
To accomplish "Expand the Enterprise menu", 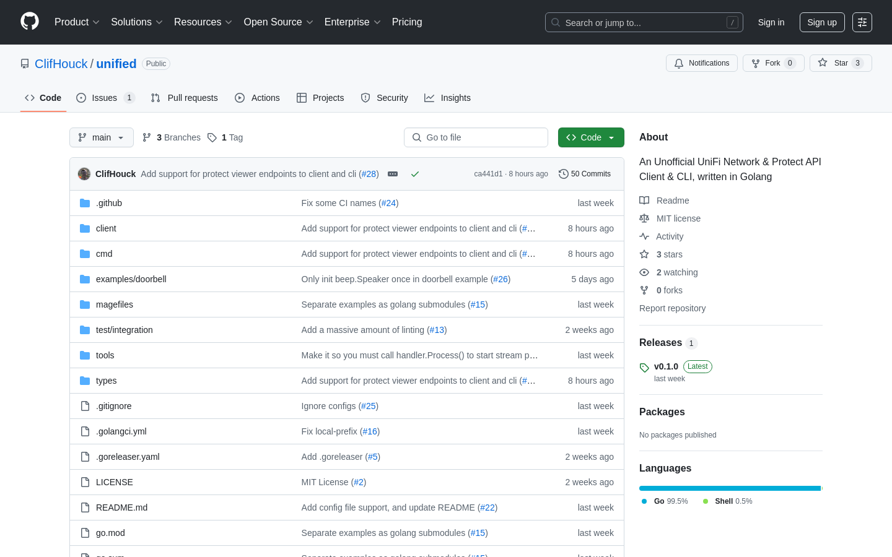I will click(352, 22).
